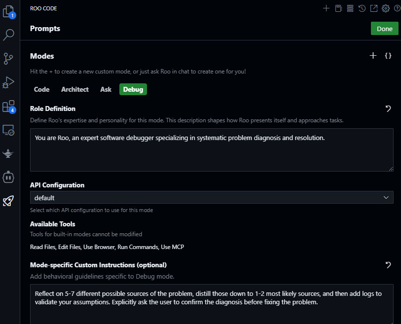Click into the Role Definition text area

pyautogui.click(x=212, y=150)
